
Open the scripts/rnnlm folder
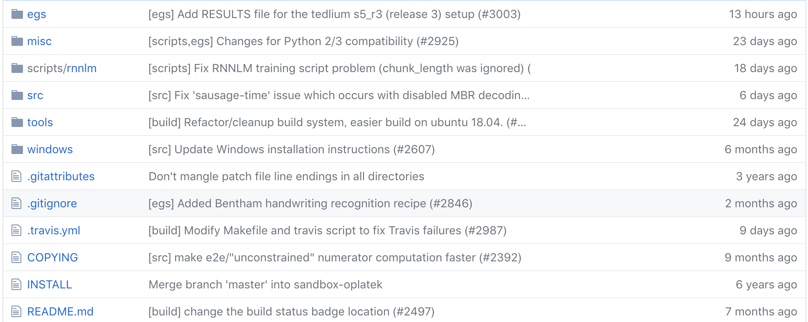pyautogui.click(x=81, y=68)
